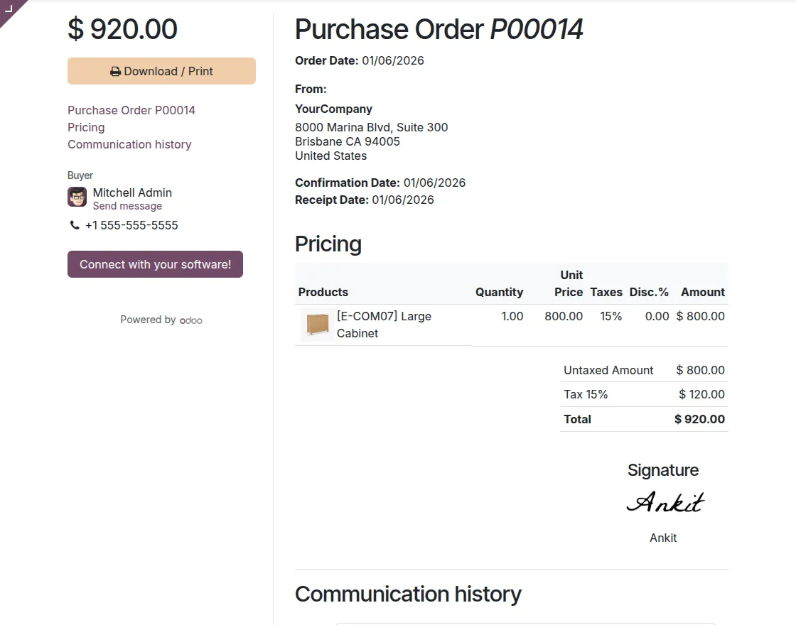Open Communication history sidebar link
Viewport: 796px width, 625px height.
pyautogui.click(x=129, y=144)
